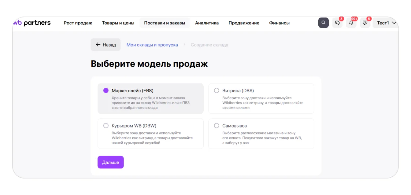411x195 pixels.
Task: Show notifications via the bell icon
Action: (x=351, y=23)
